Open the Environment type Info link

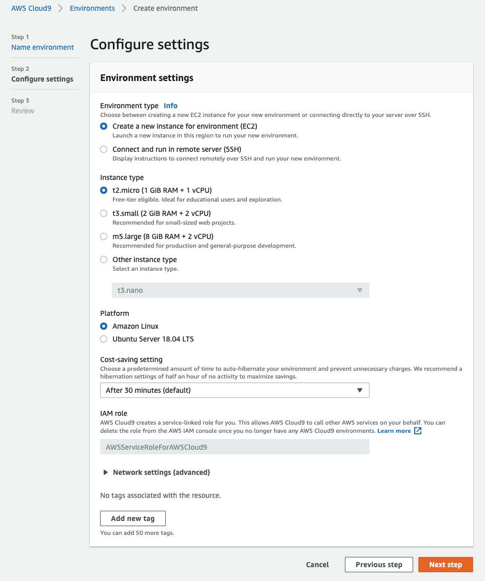[170, 106]
